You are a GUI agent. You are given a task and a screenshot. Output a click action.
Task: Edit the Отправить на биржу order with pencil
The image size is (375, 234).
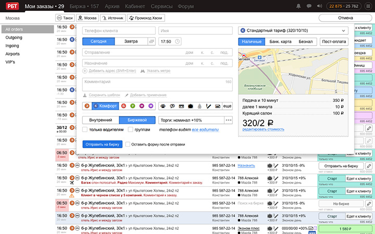369,166
